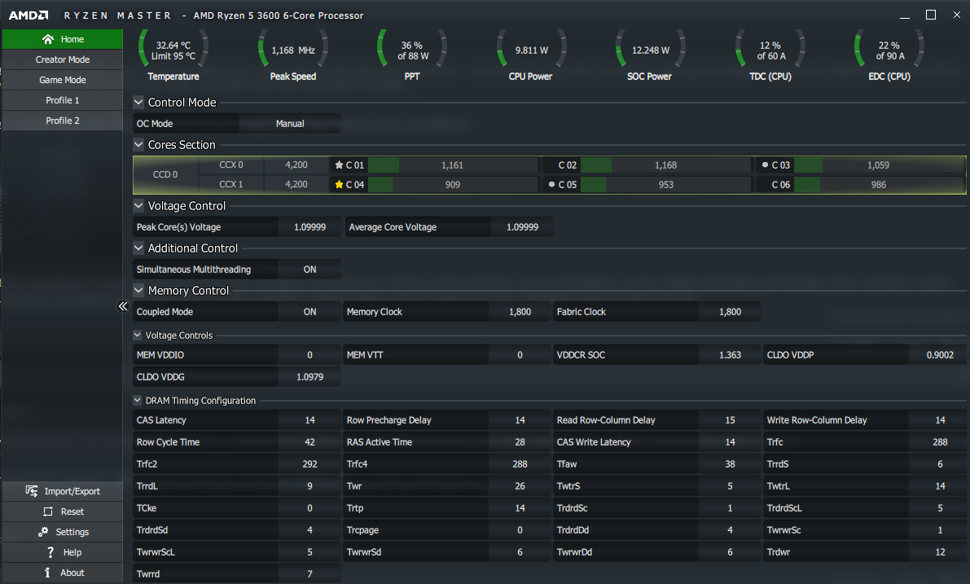Click the Row Cycle Time value 42

point(310,442)
